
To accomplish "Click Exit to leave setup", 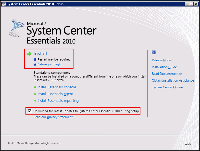I will [x=188, y=143].
